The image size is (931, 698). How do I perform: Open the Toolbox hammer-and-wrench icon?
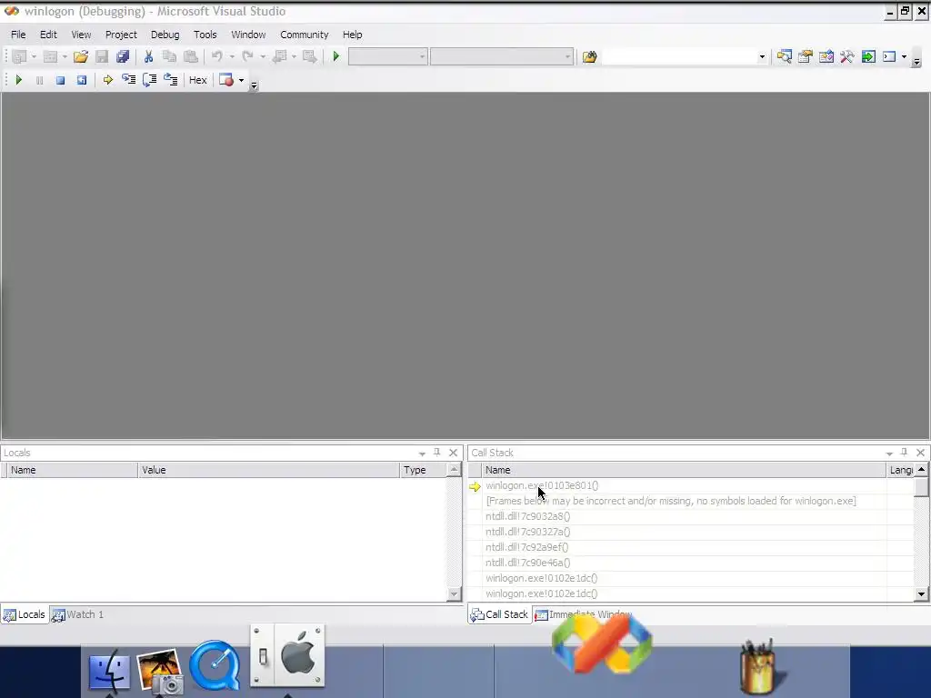tap(847, 57)
